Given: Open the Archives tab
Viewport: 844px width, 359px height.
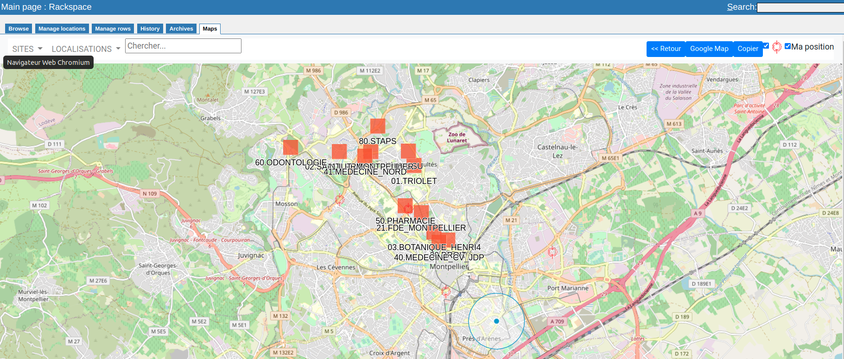Looking at the screenshot, I should coord(181,29).
